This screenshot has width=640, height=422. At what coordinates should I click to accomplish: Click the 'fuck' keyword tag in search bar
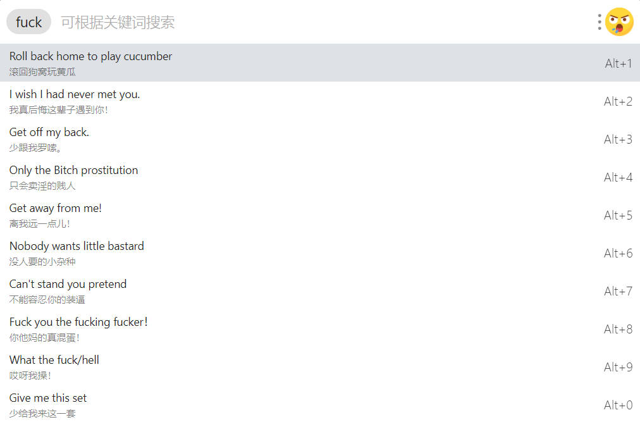[x=28, y=22]
